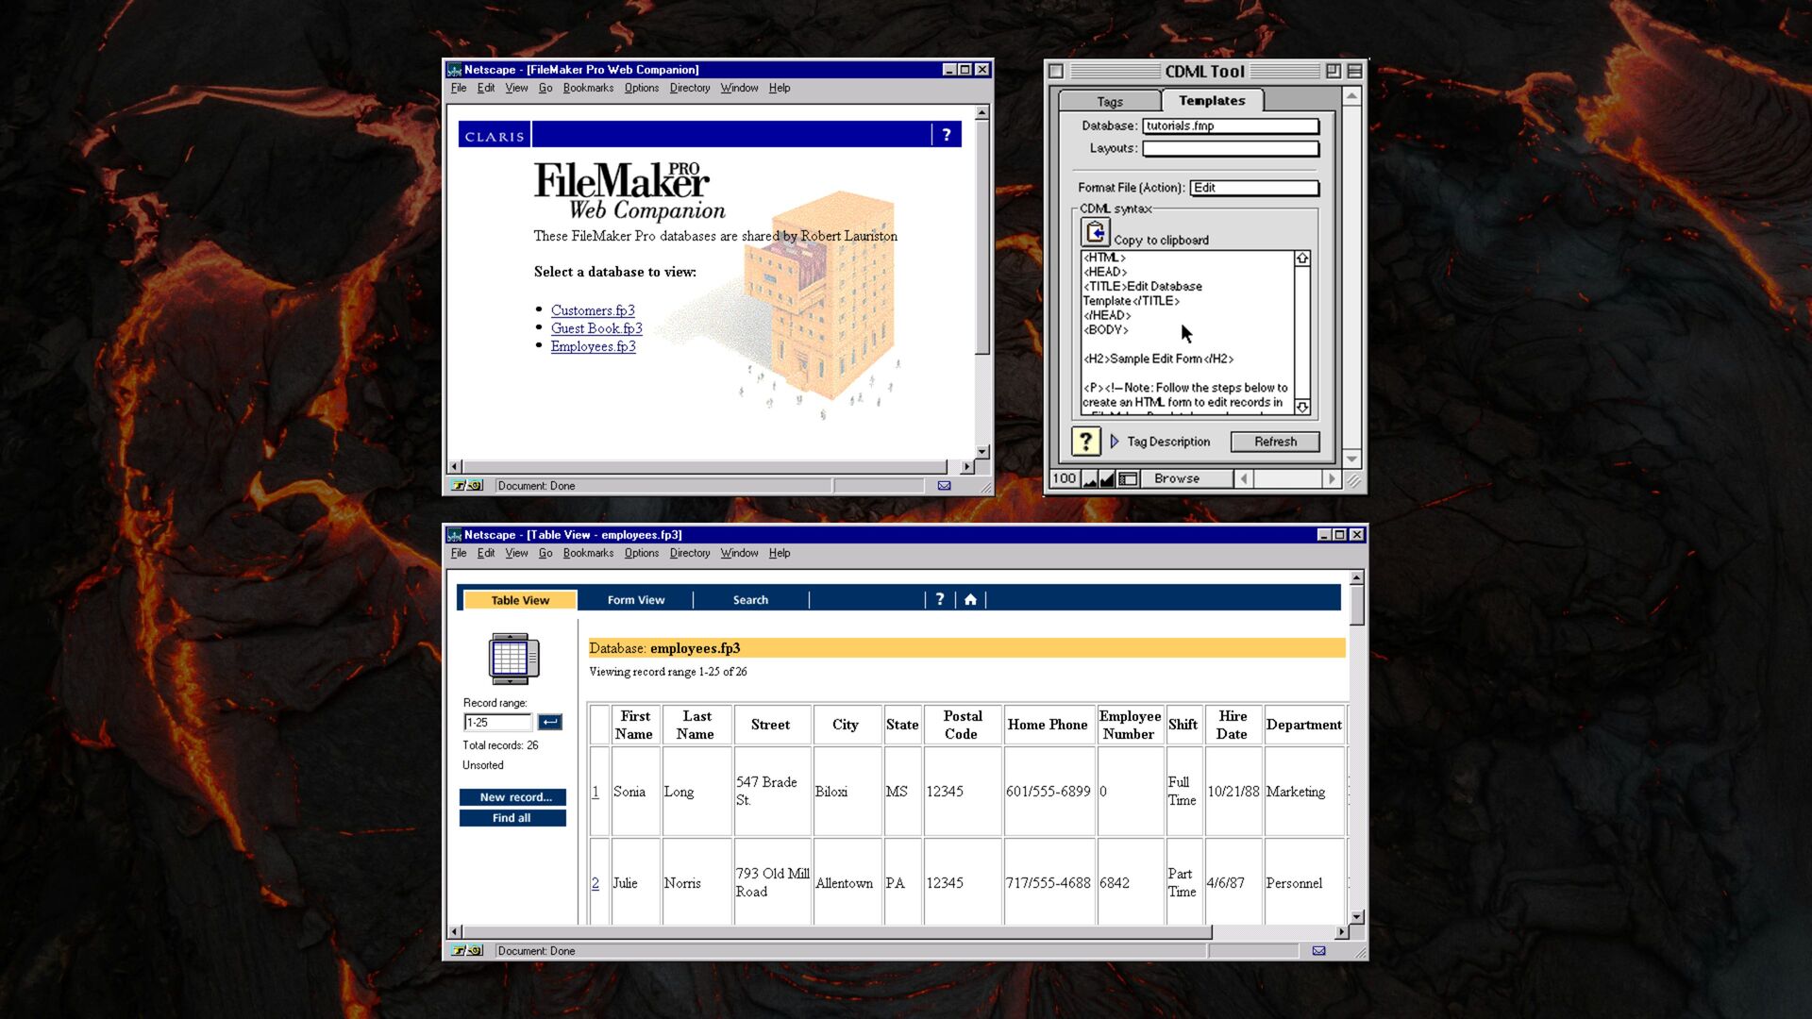The image size is (1812, 1019).
Task: Click the mail envelope icon in FileMaker Pro Web Companion status bar
Action: [944, 486]
